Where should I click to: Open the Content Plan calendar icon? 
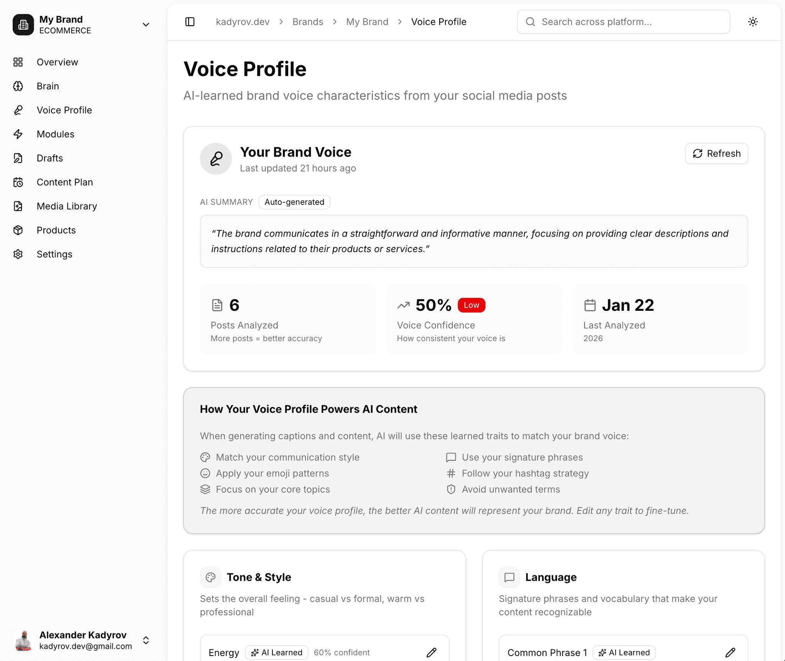pos(18,182)
